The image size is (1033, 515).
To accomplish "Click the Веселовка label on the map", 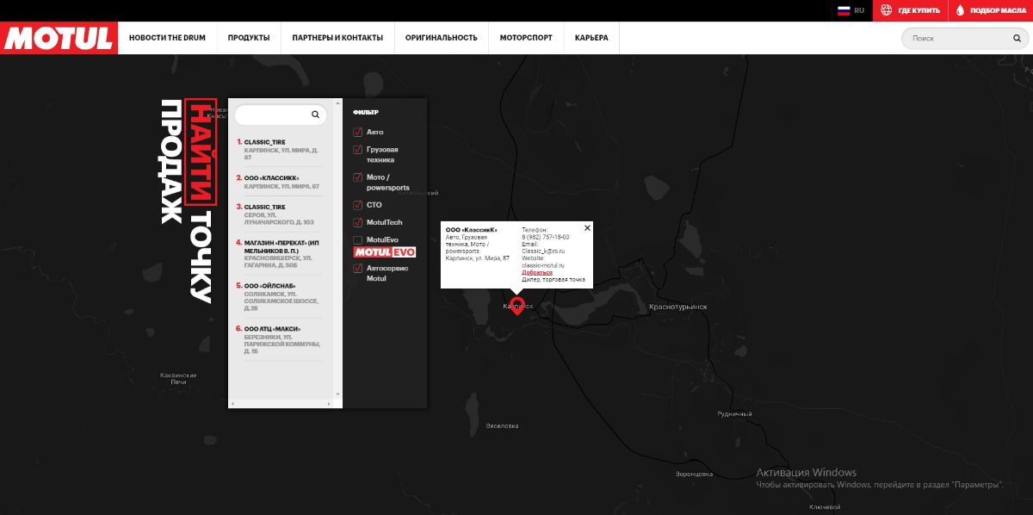I will pyautogui.click(x=502, y=425).
